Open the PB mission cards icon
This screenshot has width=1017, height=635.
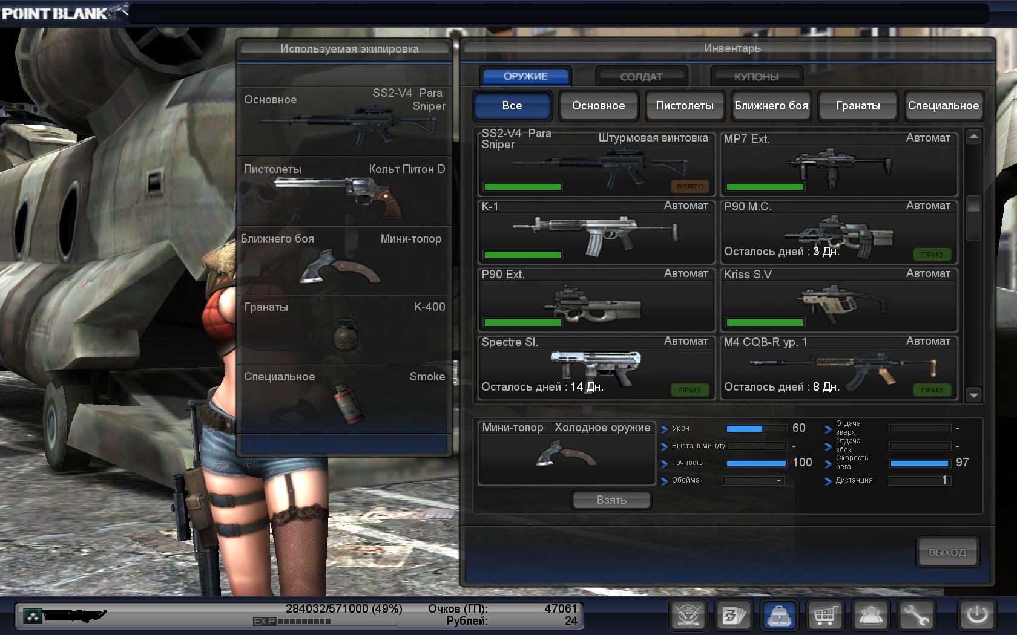[734, 616]
